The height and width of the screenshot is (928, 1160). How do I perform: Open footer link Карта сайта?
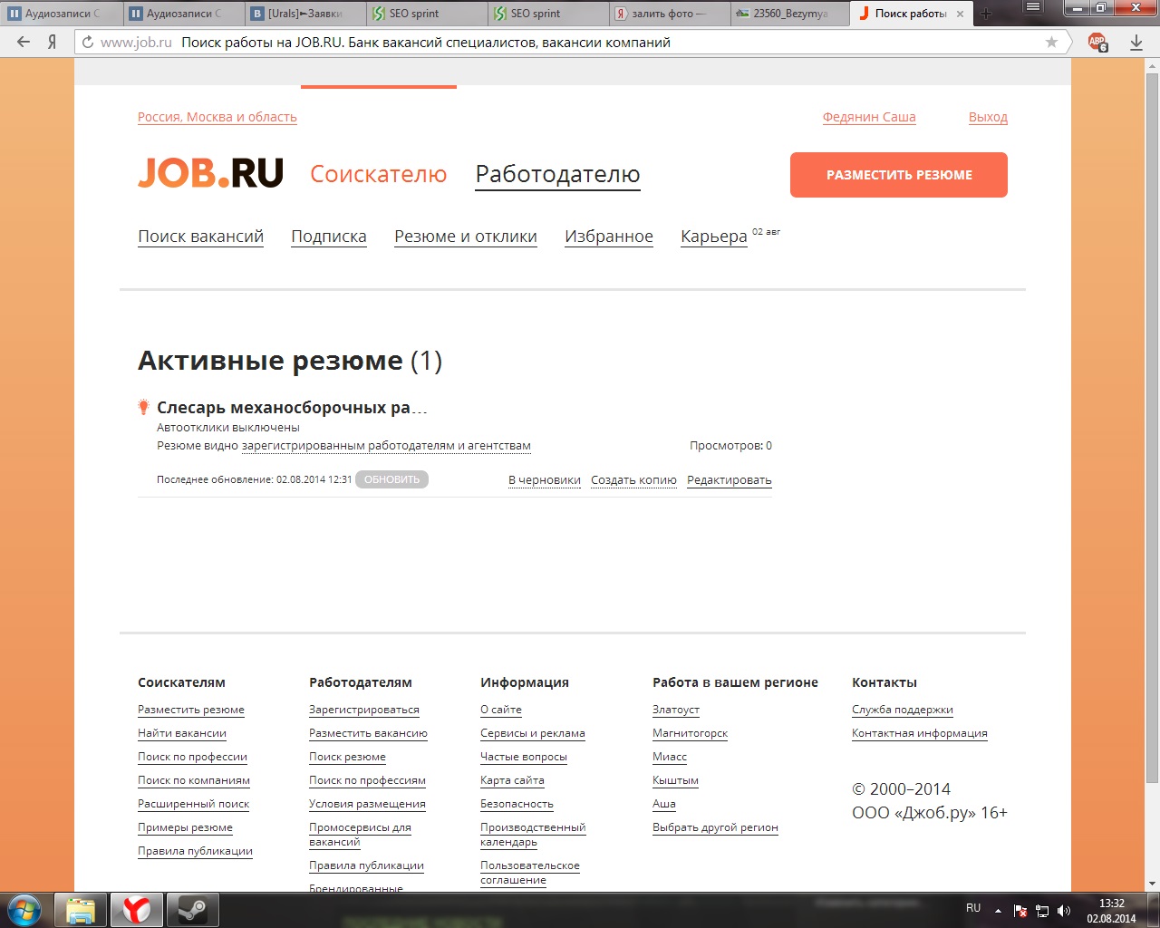coord(512,780)
